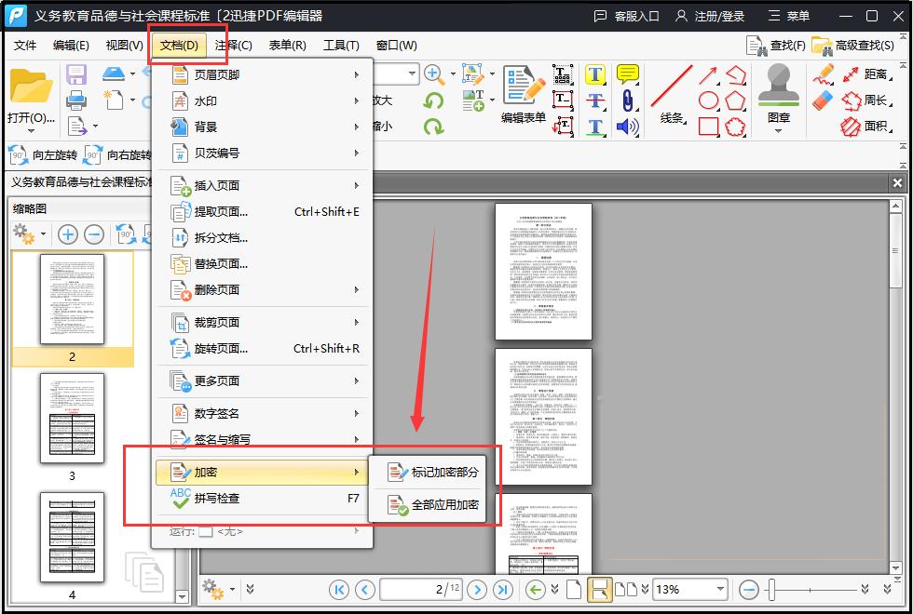The width and height of the screenshot is (913, 614).
Task: Click 向左旋转 rotate left button
Action: tap(44, 155)
